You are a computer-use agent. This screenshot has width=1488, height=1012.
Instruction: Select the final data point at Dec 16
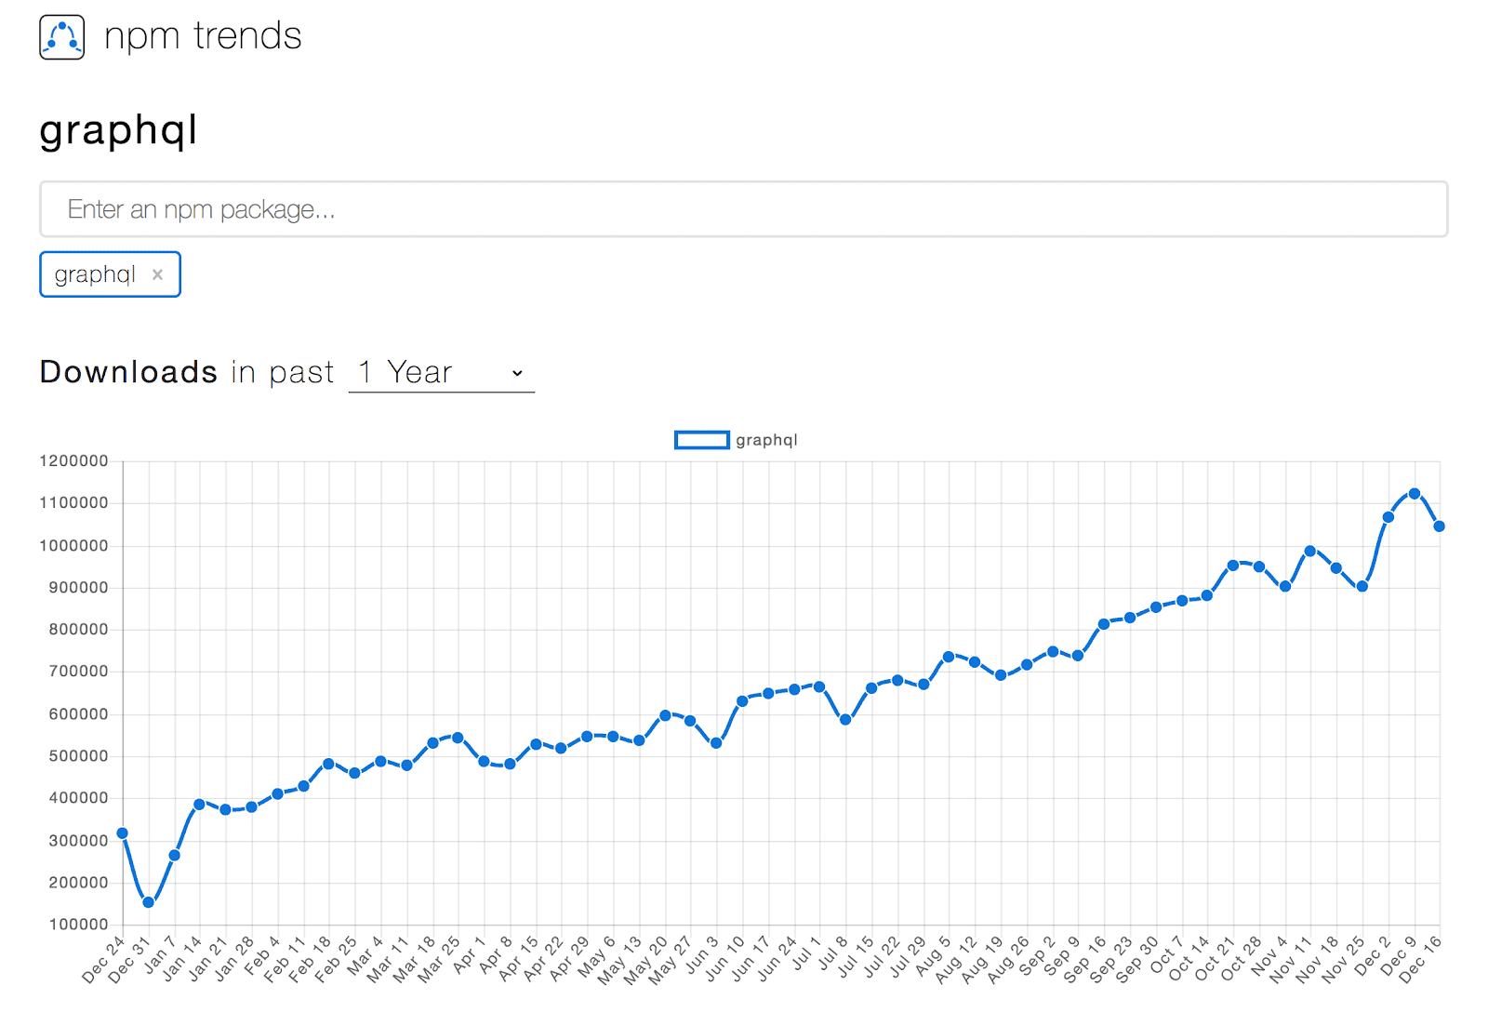1440,526
